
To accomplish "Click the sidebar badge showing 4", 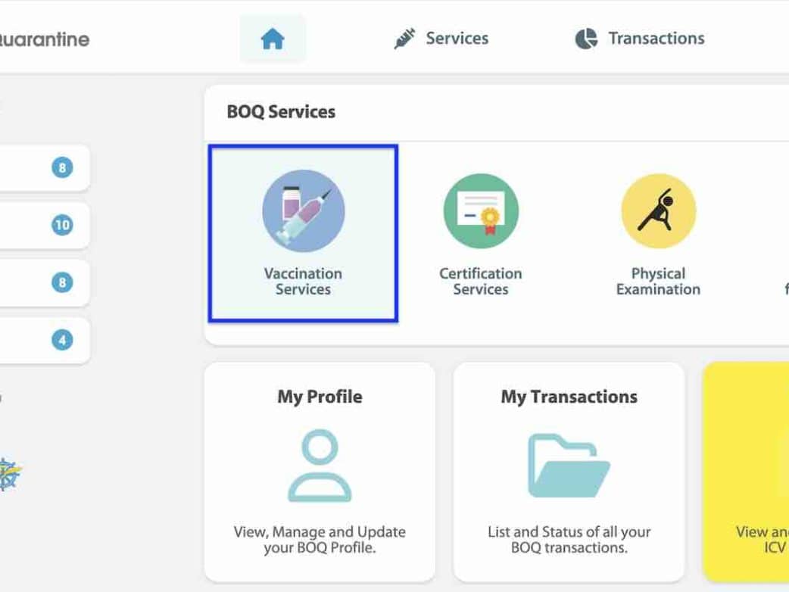I will coord(62,340).
